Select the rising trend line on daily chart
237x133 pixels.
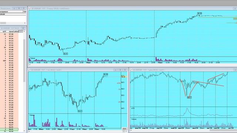(216, 76)
